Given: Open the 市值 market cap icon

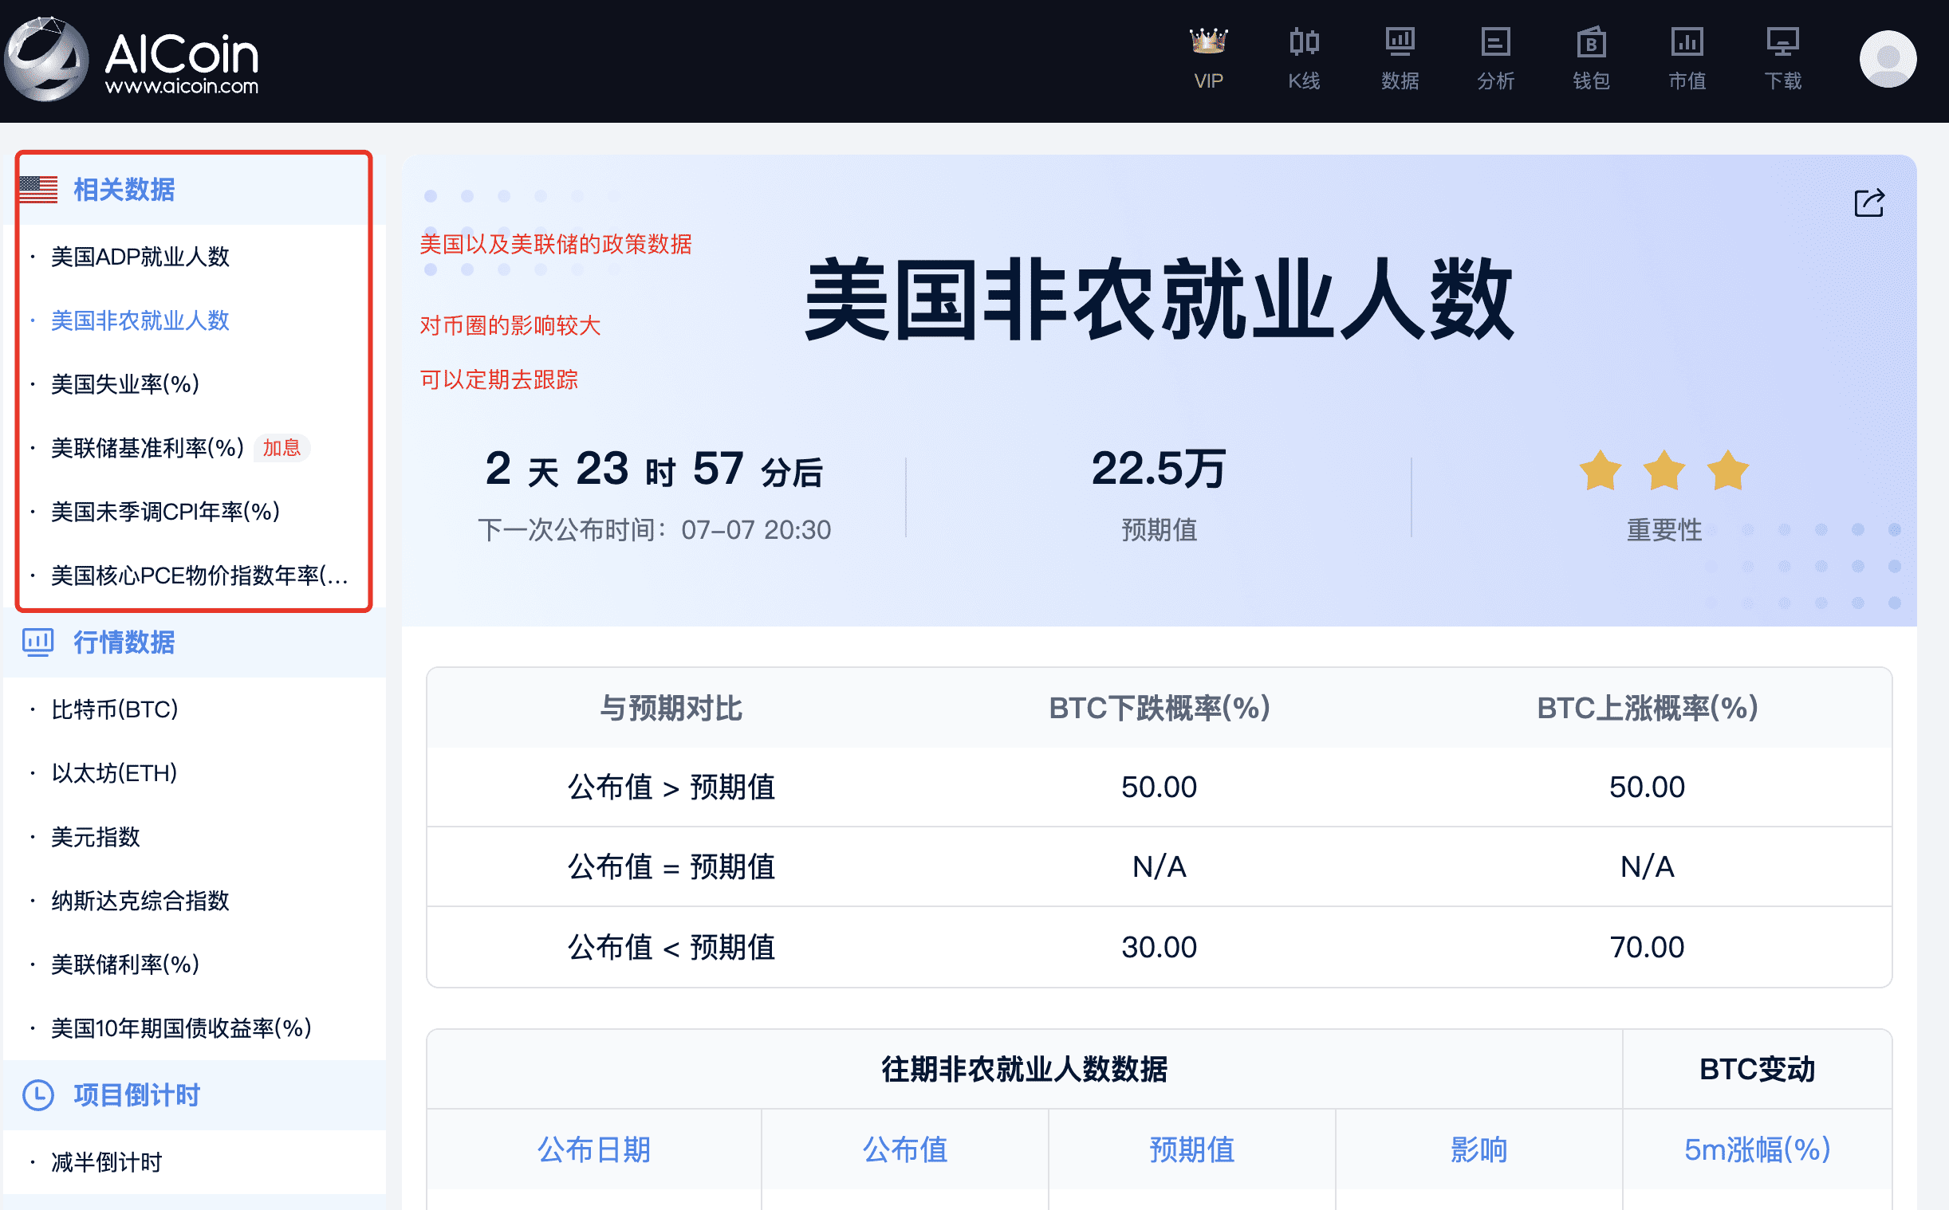Looking at the screenshot, I should [1687, 41].
